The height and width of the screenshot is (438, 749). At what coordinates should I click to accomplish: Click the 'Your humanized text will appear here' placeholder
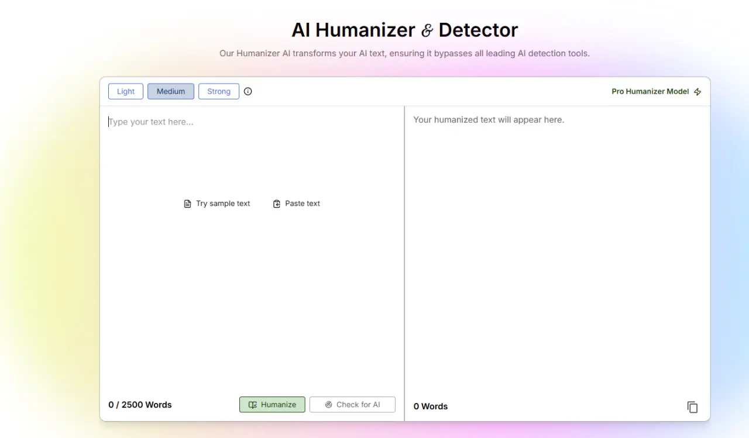pos(489,120)
